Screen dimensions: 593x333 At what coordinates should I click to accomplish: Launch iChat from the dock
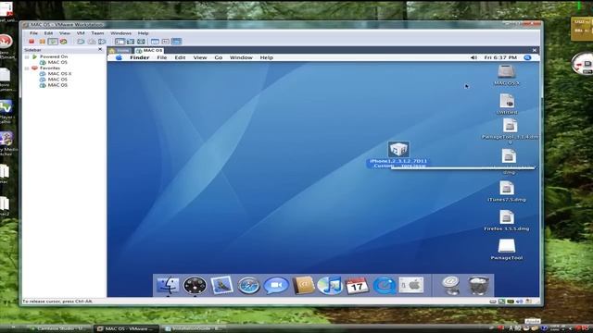click(x=276, y=286)
